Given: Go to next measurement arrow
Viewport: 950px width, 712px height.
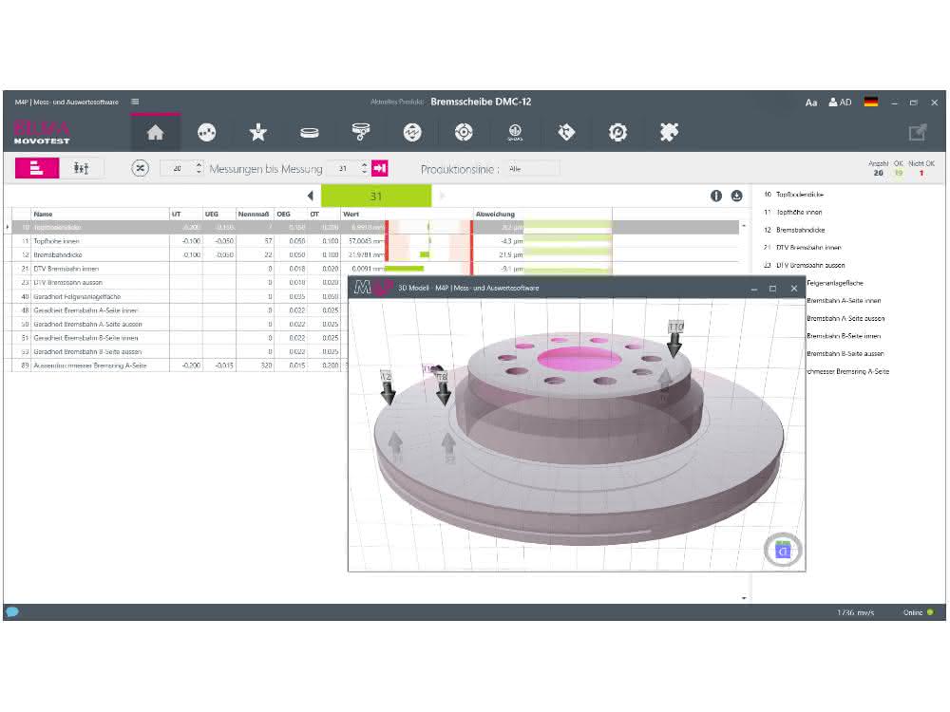Looking at the screenshot, I should pyautogui.click(x=443, y=196).
